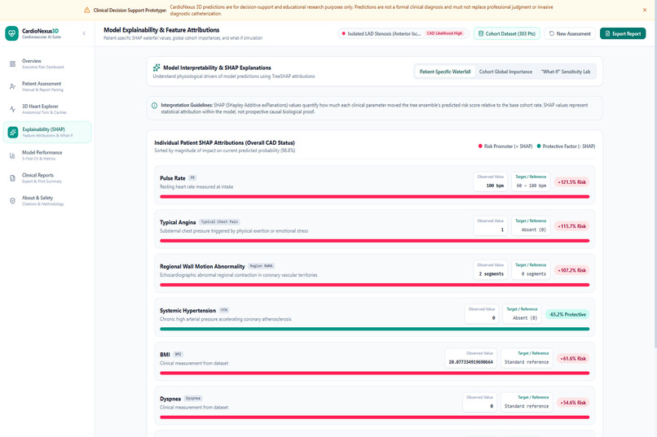Dismiss the clinical decision support banner
This screenshot has height=437, width=657.
tap(645, 10)
